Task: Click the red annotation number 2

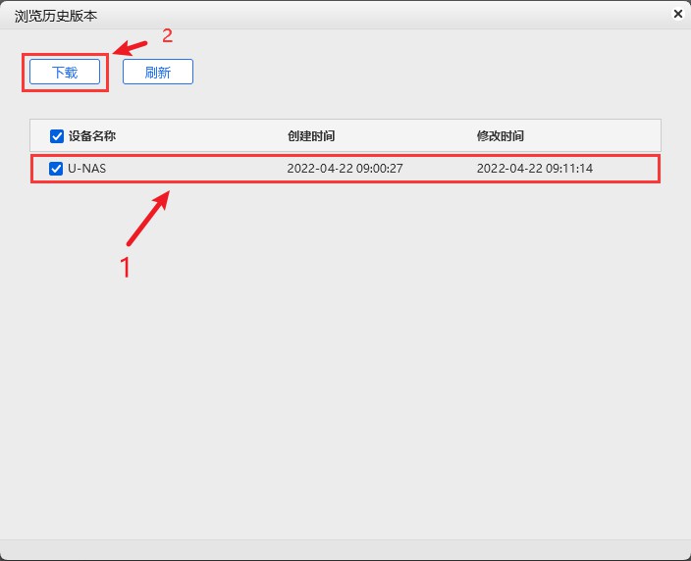Action: (x=167, y=36)
